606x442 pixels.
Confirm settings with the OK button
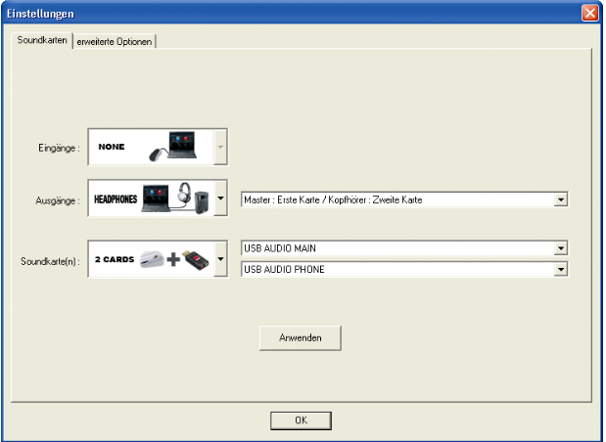click(301, 419)
